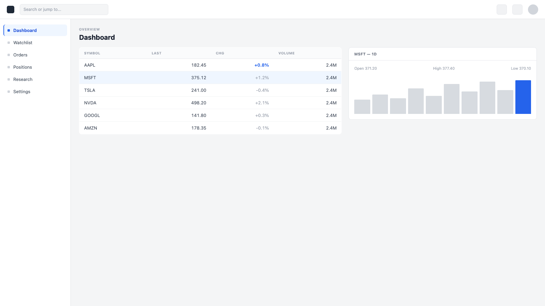Open the Dashboard sidebar item
The height and width of the screenshot is (306, 545).
(35, 30)
